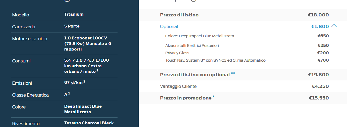Select Touch Nav. System 8'' SYNC3 item
This screenshot has width=347, height=127.
[x=215, y=60]
